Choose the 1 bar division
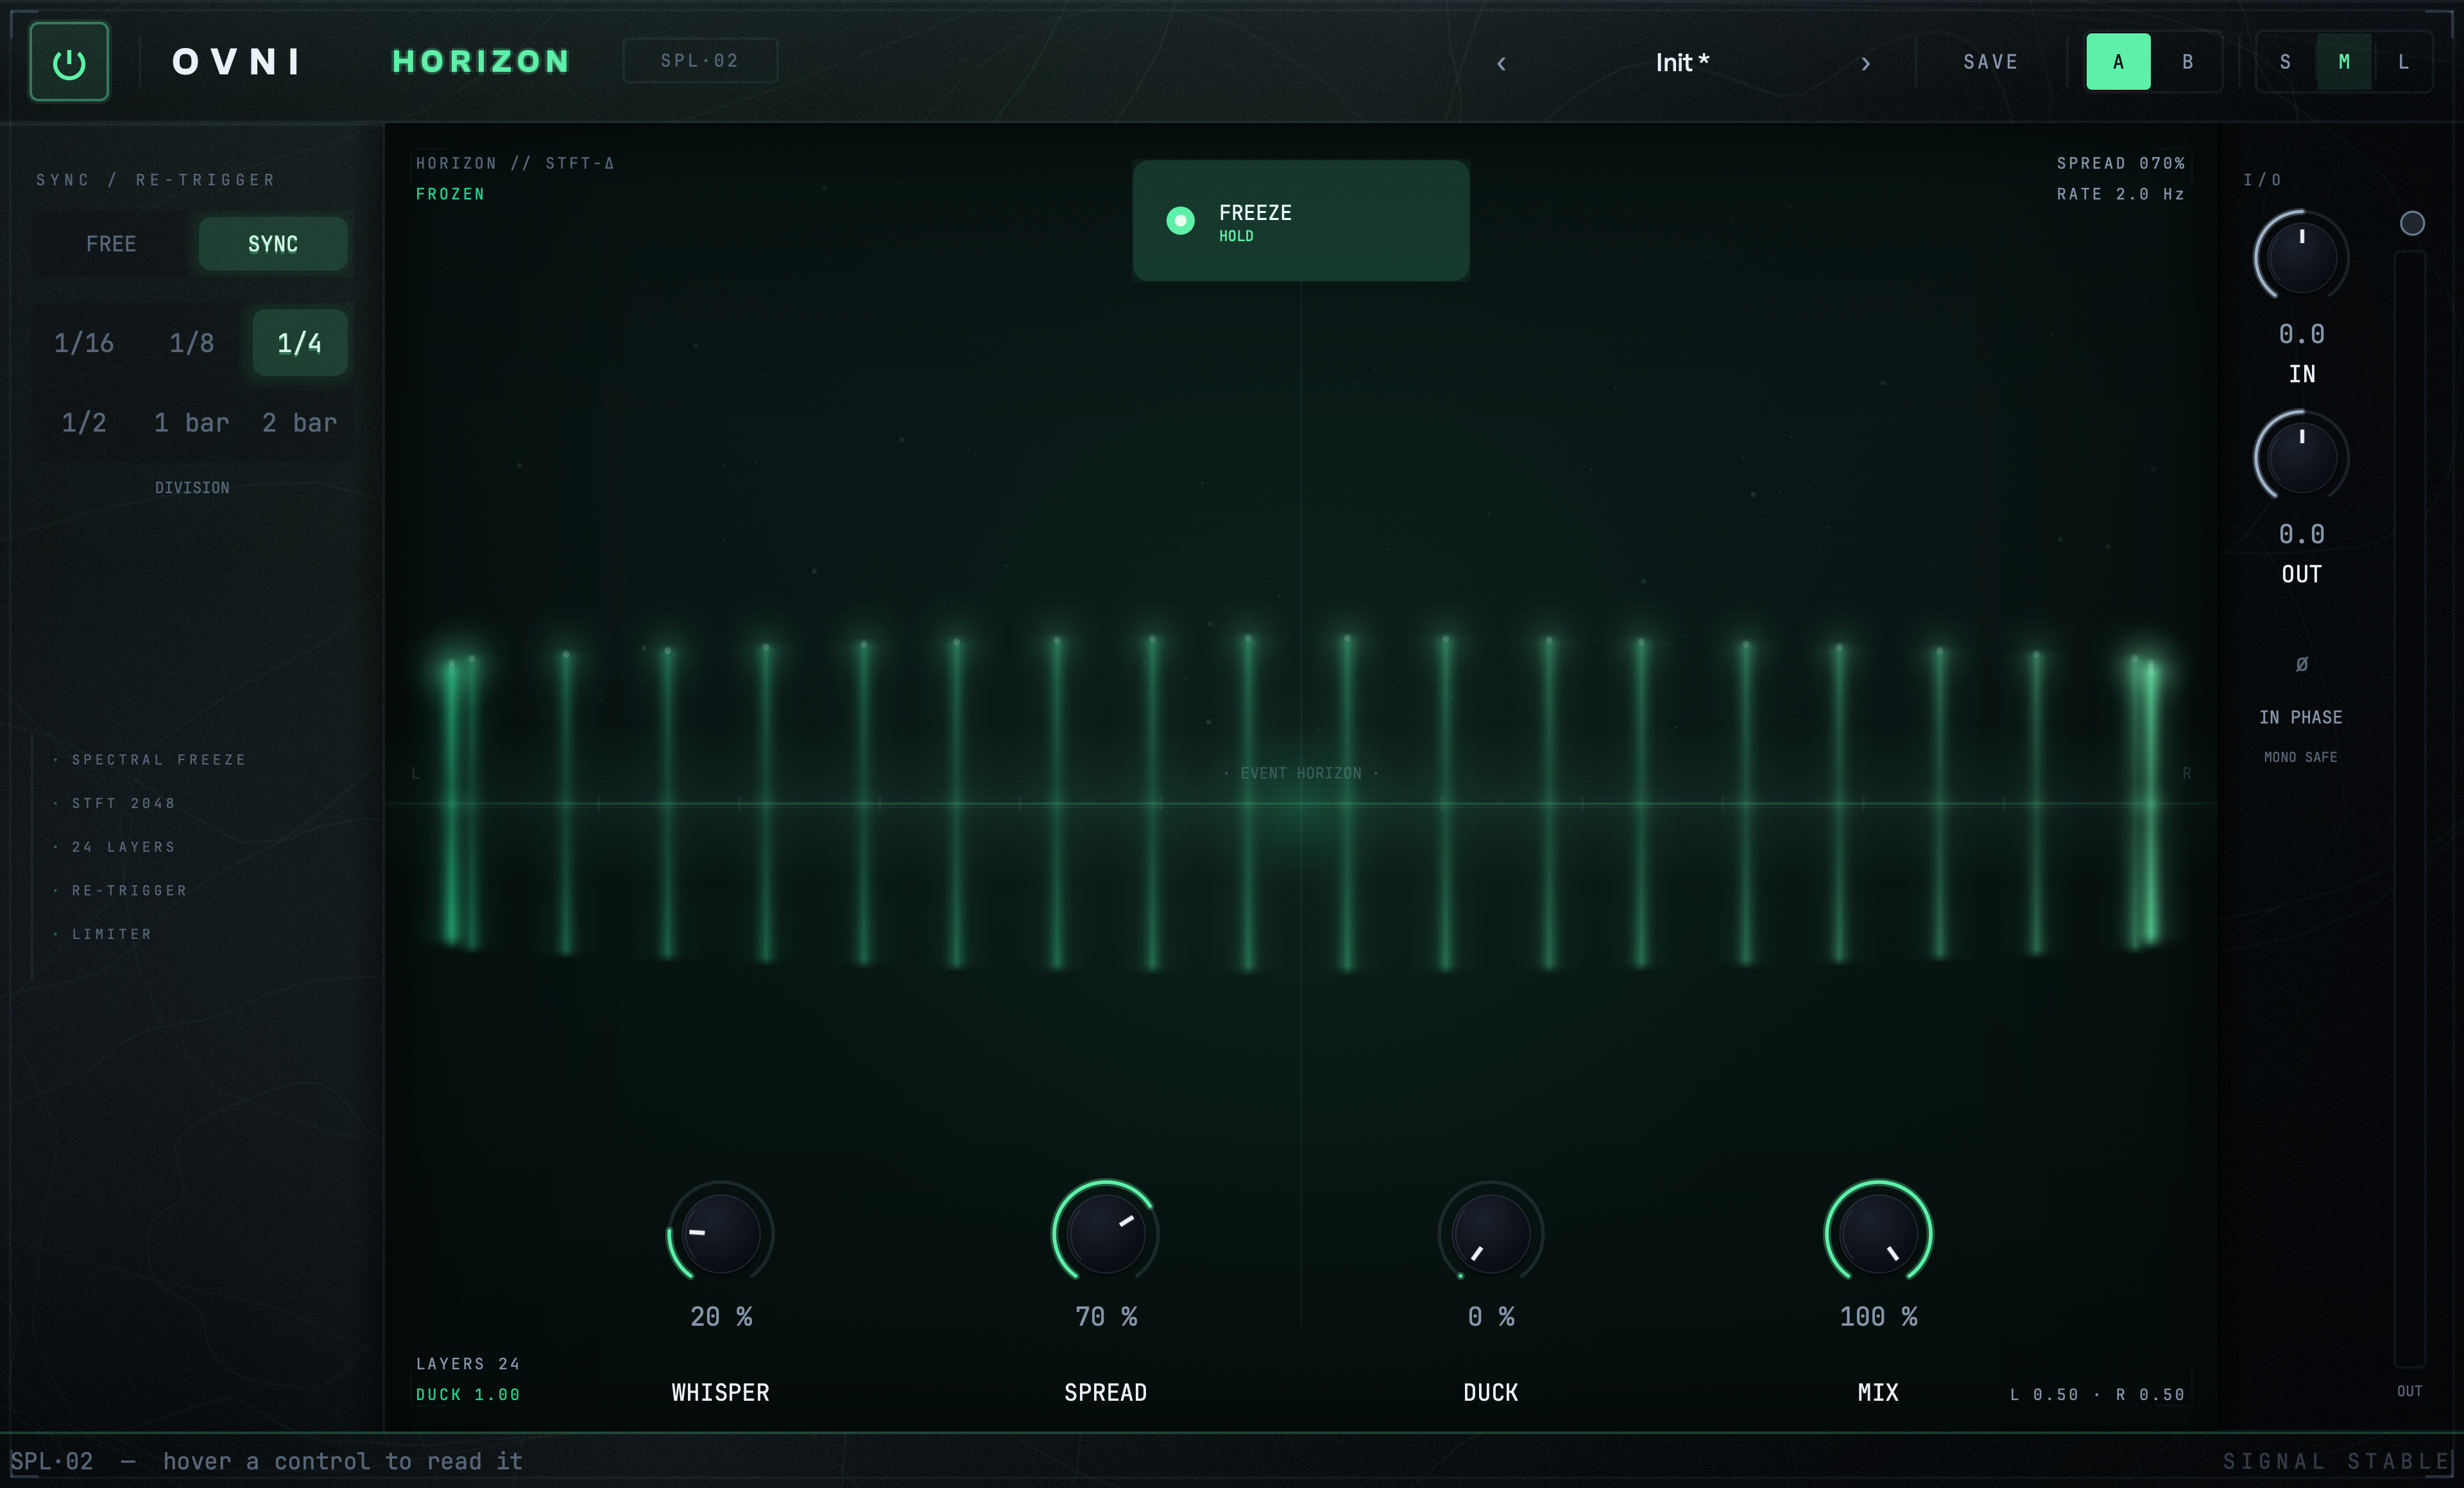Screen dimensions: 2464x1488 click(x=192, y=422)
